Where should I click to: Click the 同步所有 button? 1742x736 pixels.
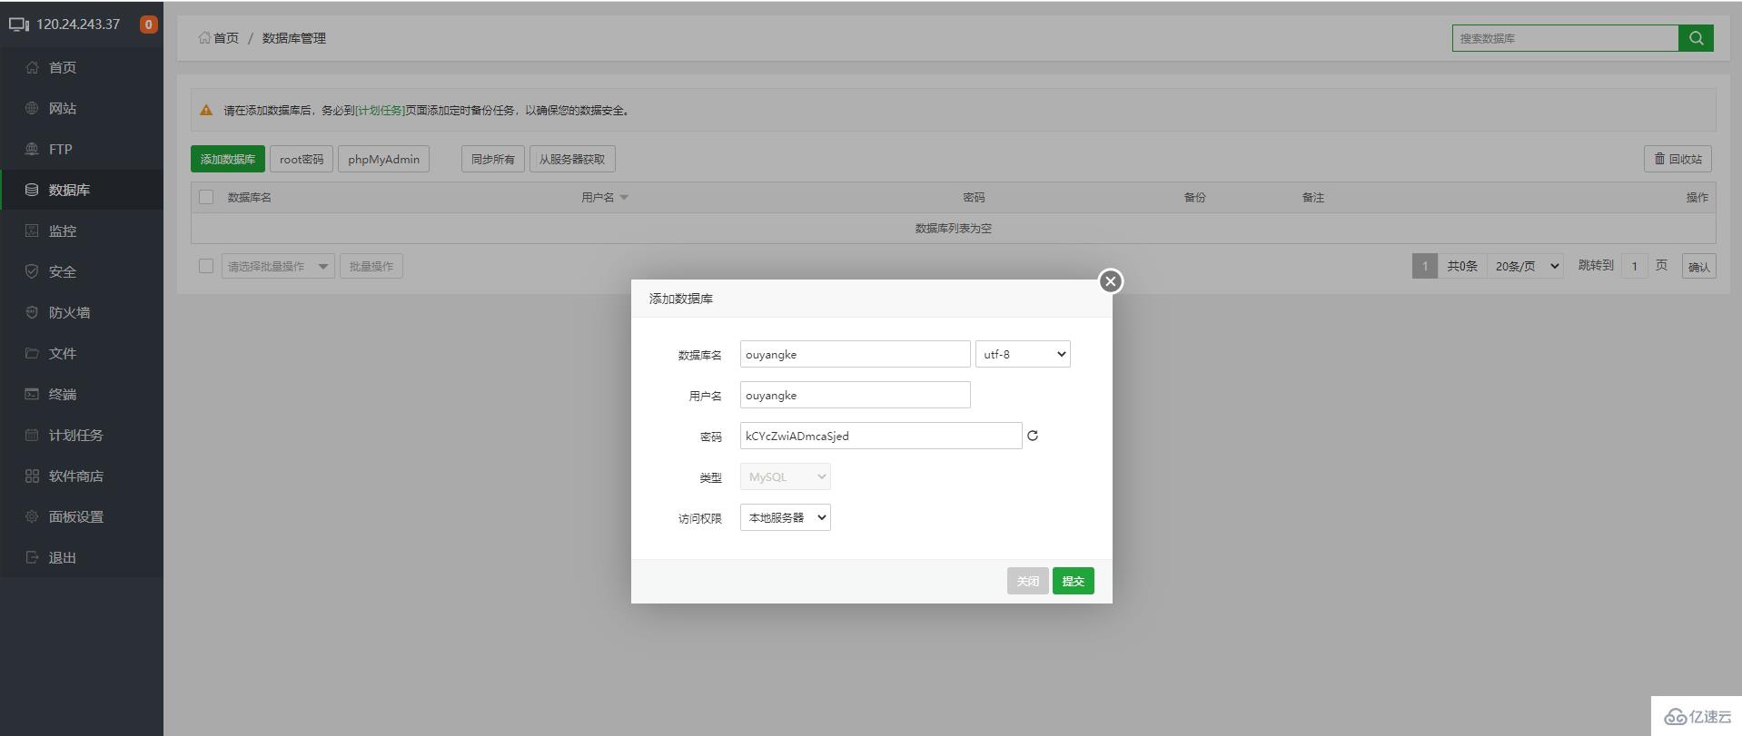point(493,159)
